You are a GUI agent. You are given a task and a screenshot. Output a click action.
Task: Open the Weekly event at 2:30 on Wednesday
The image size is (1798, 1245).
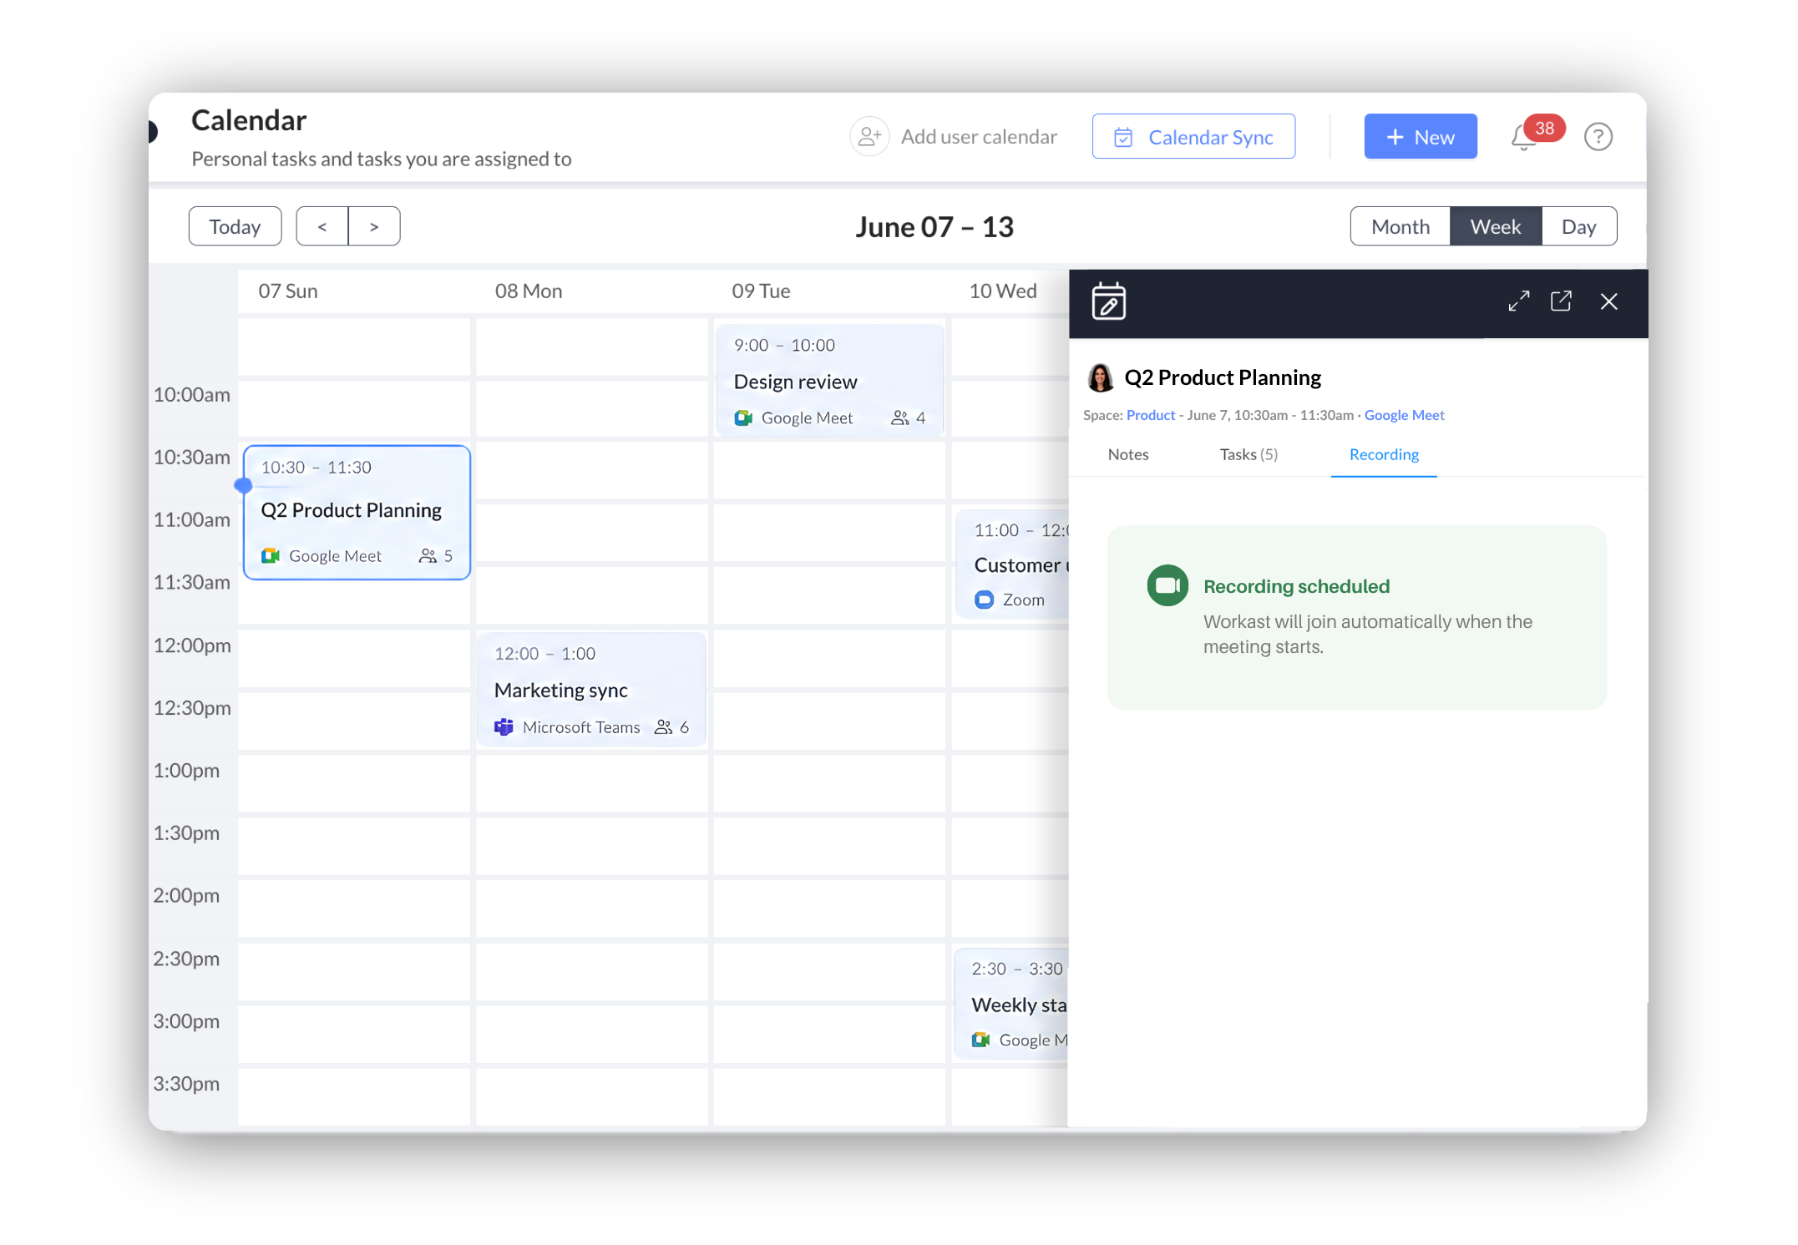click(x=1011, y=1004)
